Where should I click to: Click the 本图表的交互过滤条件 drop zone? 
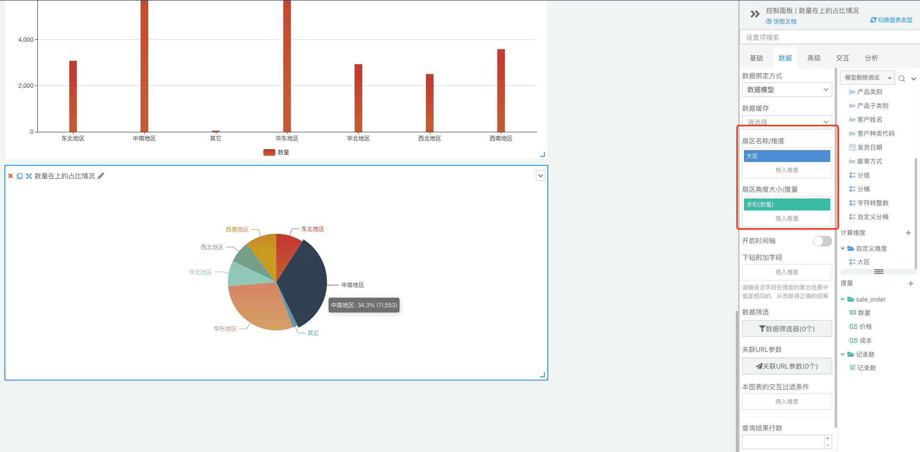787,402
